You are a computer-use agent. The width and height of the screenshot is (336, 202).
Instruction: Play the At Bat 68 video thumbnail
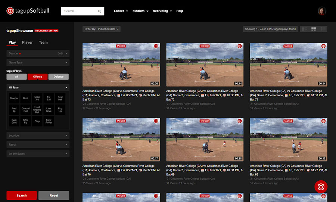(289, 140)
